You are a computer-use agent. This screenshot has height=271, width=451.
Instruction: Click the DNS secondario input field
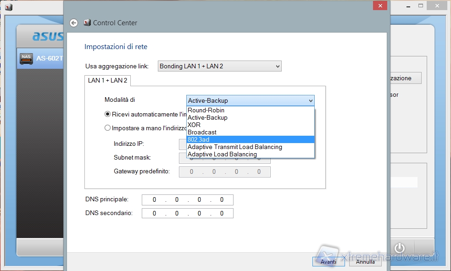point(187,213)
